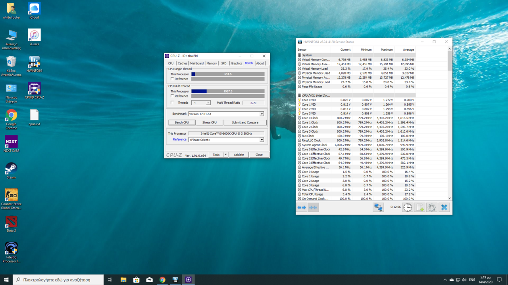
Task: Switch to the Graphics tab
Action: coord(237,63)
